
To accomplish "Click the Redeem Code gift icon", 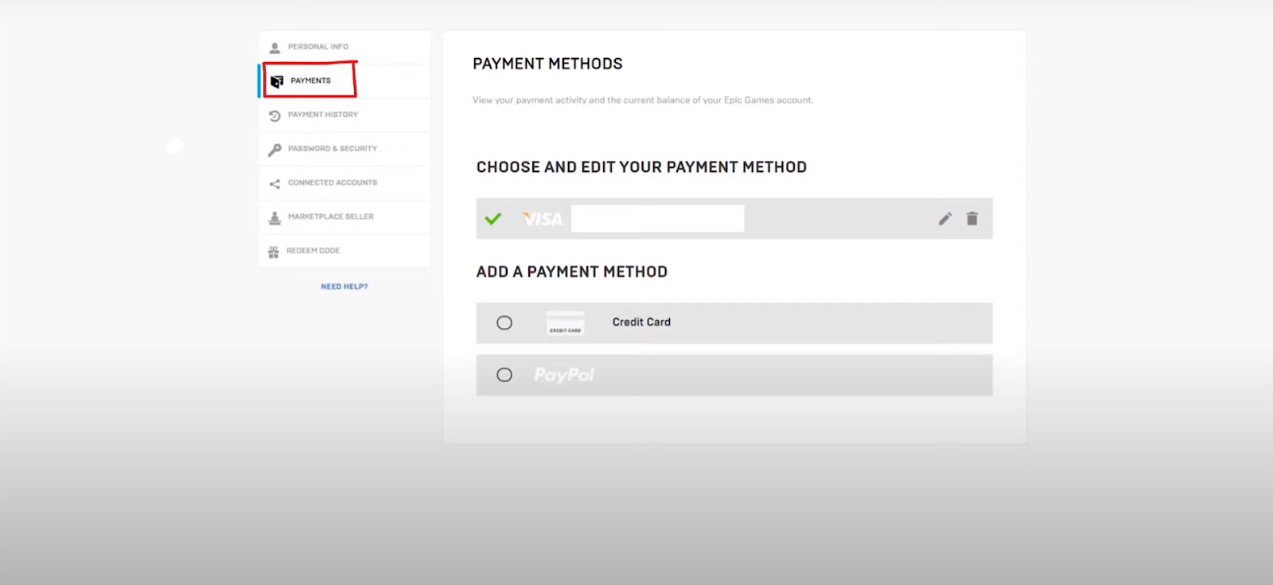I will 274,252.
